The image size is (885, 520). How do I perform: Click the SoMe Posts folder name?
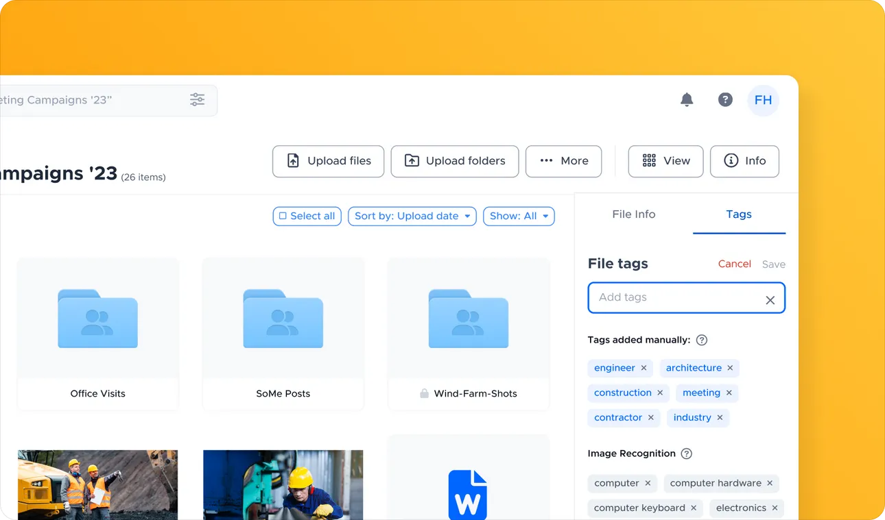click(x=283, y=393)
